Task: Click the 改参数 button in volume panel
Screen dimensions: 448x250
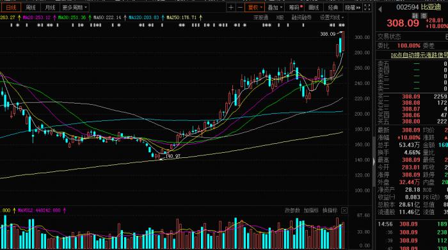Action: point(292,210)
